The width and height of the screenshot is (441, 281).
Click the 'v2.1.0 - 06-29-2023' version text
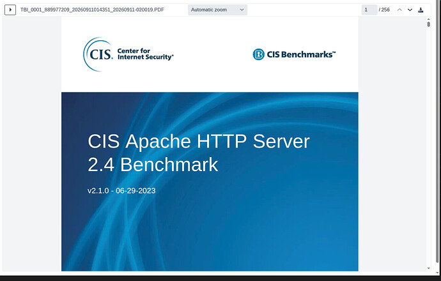pos(121,190)
